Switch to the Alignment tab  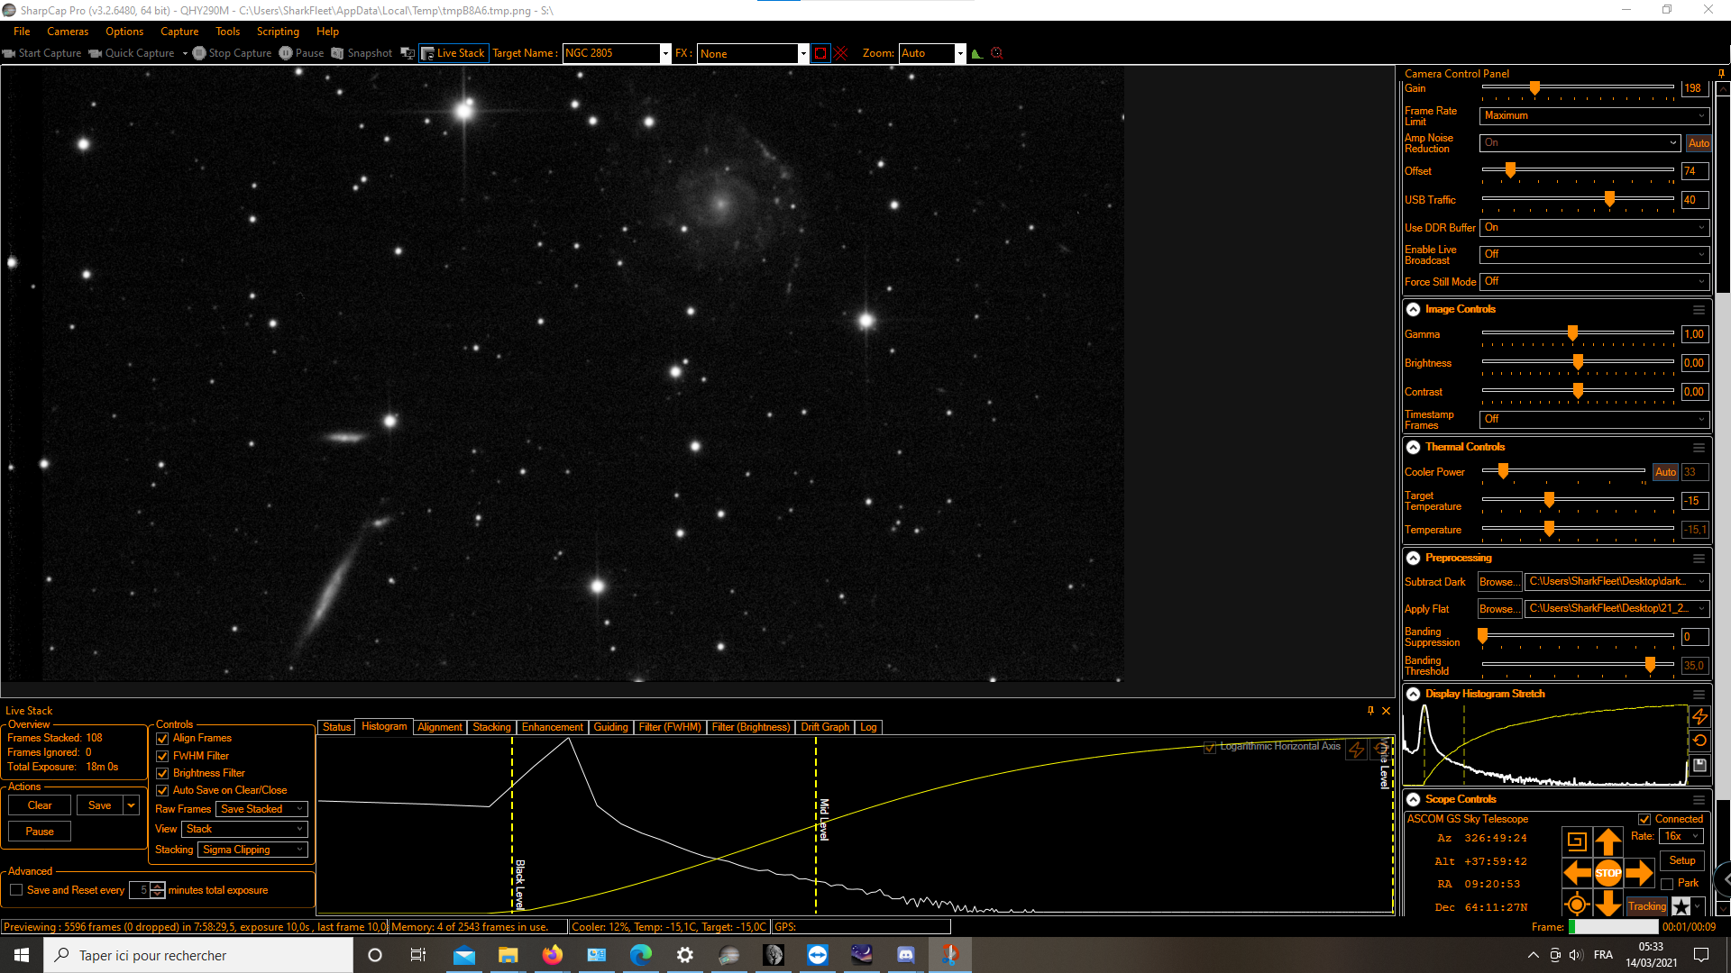tap(439, 727)
